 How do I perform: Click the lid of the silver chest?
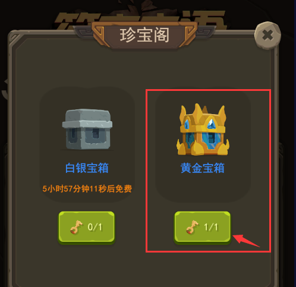point(87,118)
